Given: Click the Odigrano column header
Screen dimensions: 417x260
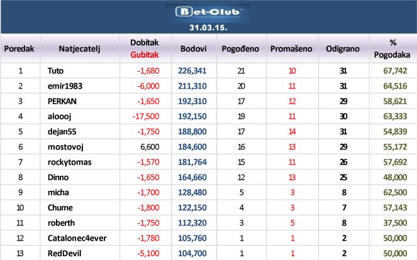Looking at the screenshot, I should (x=343, y=48).
